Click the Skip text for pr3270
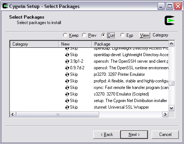The height and width of the screenshot is (144, 184). click(x=74, y=74)
